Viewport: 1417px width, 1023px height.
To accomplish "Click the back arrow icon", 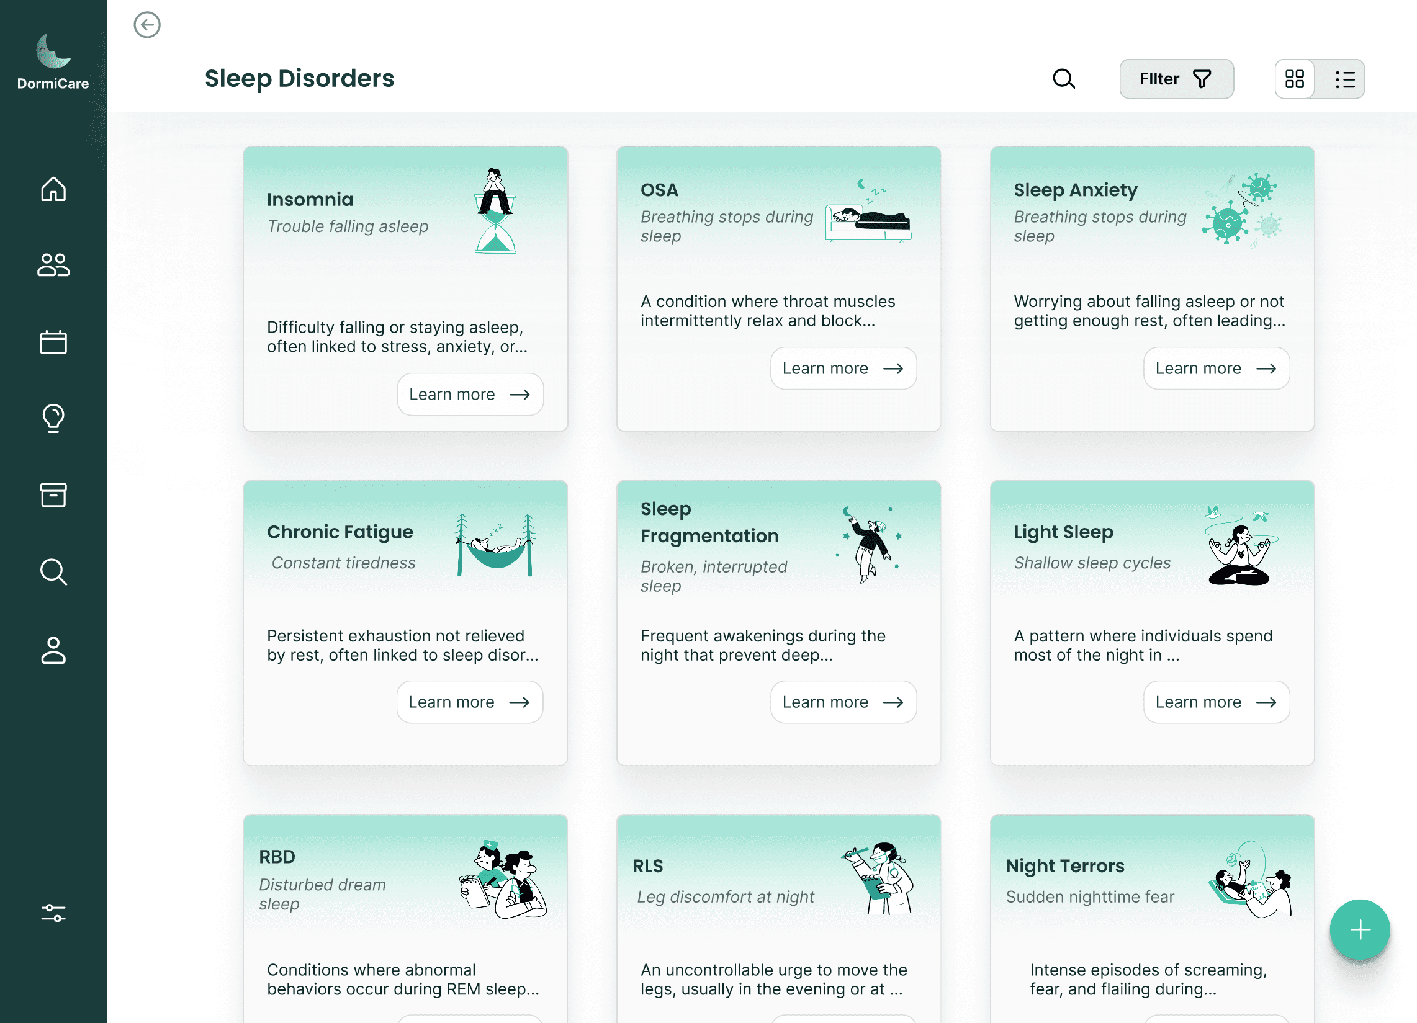I will (147, 25).
